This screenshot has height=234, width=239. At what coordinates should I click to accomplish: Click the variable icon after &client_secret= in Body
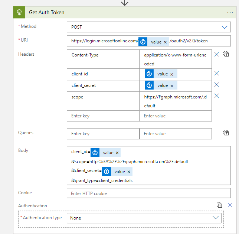point(107,171)
